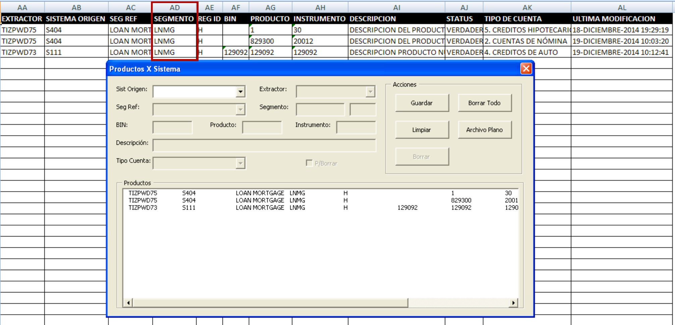Open the Seg Ref combo box
The image size is (675, 325).
coord(241,110)
